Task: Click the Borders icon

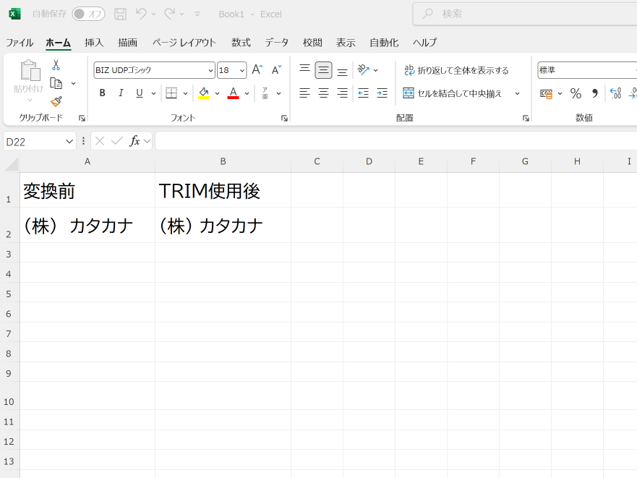Action: (x=171, y=93)
